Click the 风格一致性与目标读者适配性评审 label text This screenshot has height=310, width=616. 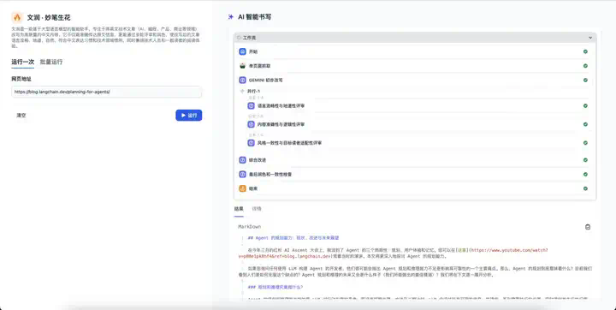coord(289,143)
